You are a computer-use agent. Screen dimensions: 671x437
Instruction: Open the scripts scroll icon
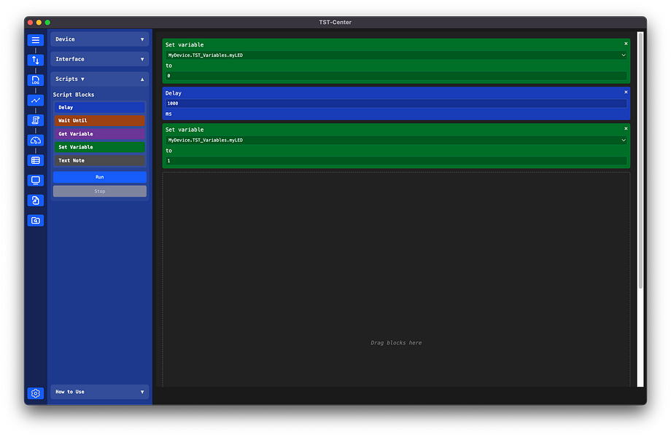point(36,120)
